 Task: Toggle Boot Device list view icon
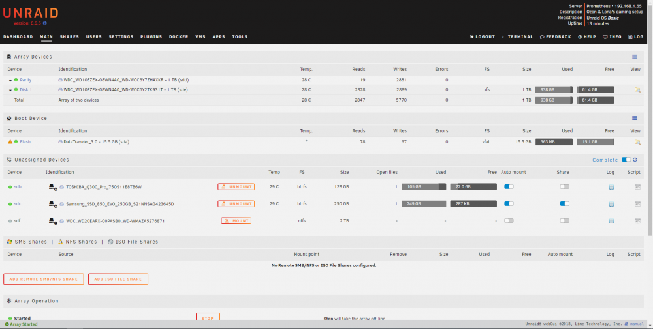(634, 119)
